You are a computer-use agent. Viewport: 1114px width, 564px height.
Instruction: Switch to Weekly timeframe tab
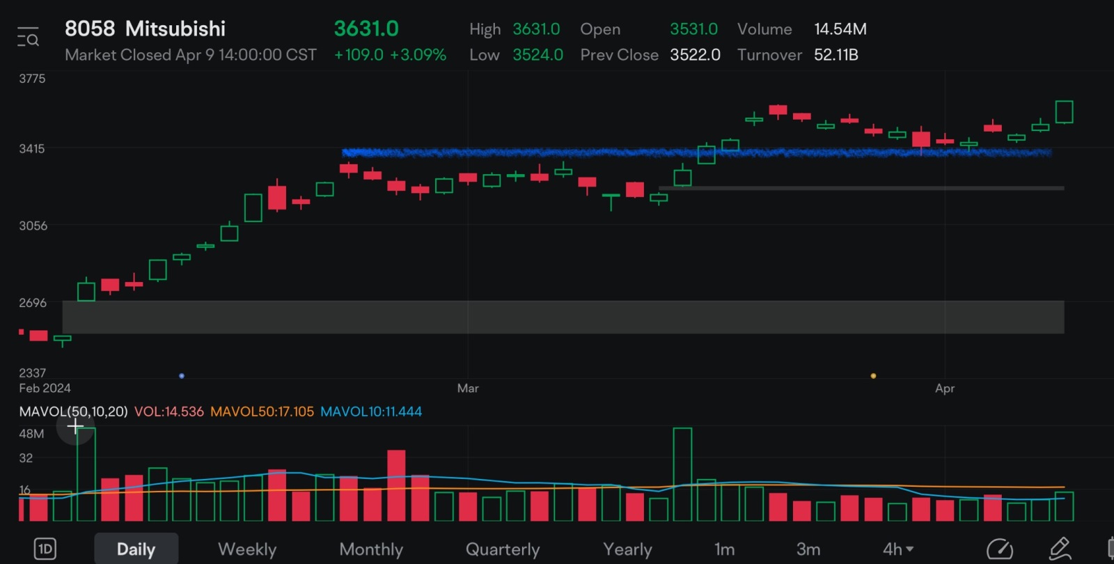247,549
